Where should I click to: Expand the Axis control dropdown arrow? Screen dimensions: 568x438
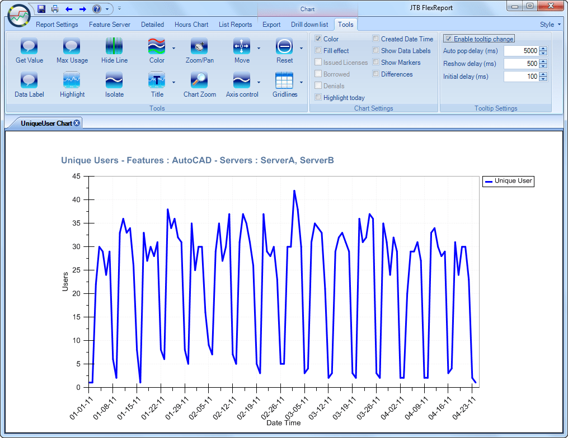coord(259,82)
